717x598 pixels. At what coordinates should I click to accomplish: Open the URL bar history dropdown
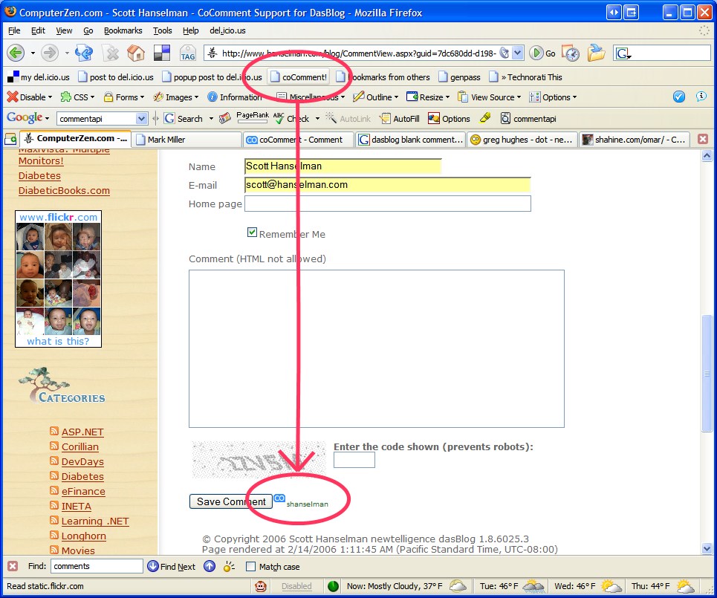(517, 53)
